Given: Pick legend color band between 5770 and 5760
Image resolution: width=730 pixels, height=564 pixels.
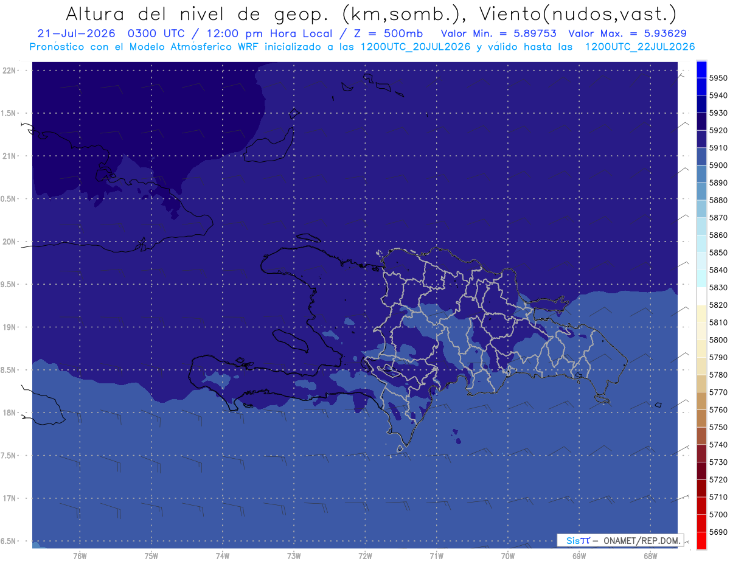Looking at the screenshot, I should point(701,401).
